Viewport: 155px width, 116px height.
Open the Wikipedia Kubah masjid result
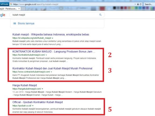click(51, 35)
